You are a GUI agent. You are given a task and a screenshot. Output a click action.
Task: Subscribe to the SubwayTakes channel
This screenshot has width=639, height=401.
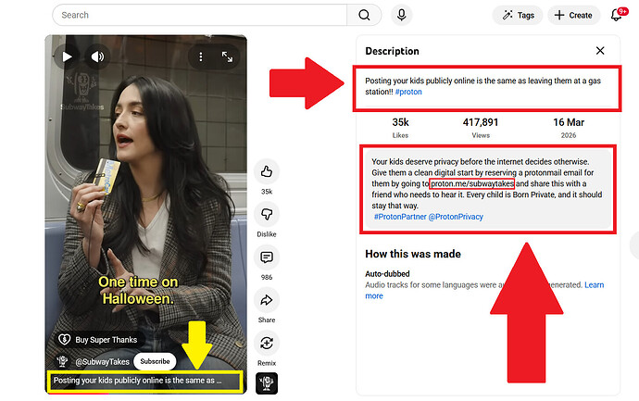pyautogui.click(x=155, y=361)
